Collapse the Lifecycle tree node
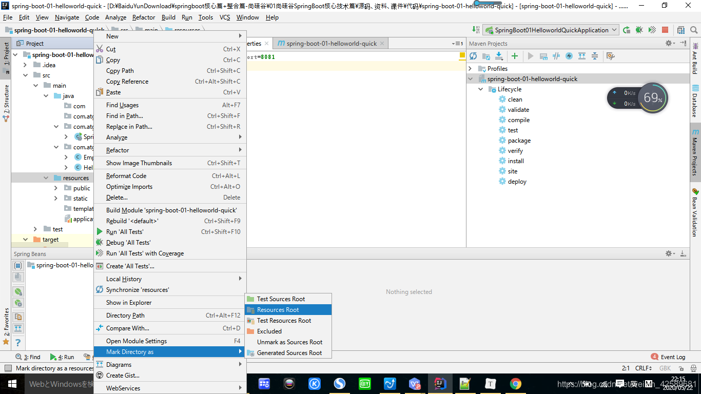Screen dimensions: 701x394 click(481, 89)
